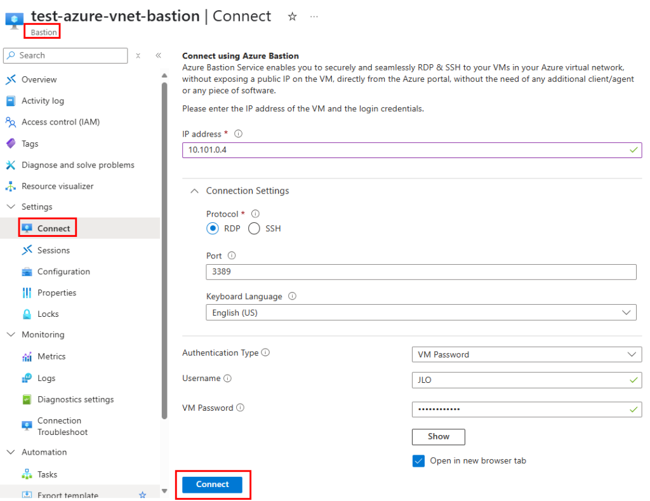Click the blue Connect button
The width and height of the screenshot is (650, 501).
212,484
